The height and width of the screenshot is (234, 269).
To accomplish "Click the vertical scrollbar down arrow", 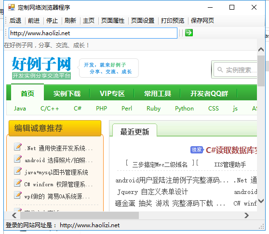I will point(261,201).
